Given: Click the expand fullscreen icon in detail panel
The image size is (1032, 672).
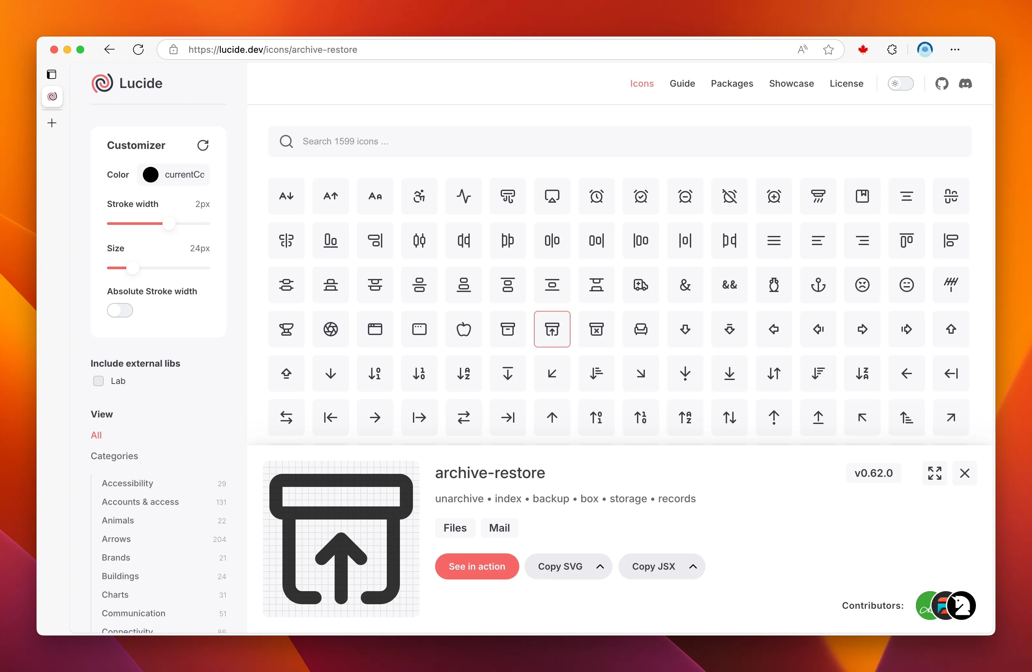Looking at the screenshot, I should (x=934, y=473).
